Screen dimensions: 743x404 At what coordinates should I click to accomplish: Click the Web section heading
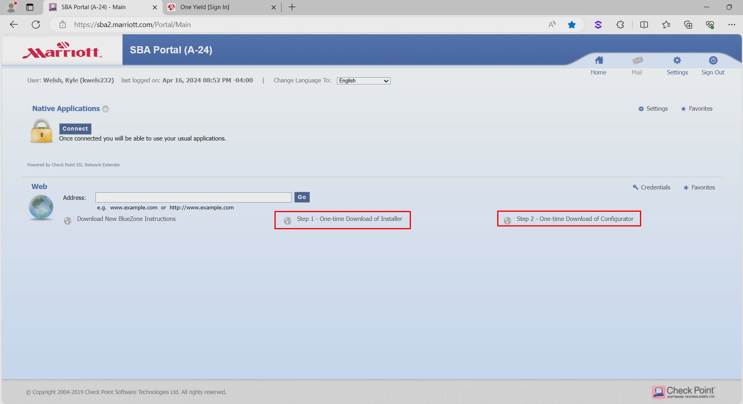39,187
